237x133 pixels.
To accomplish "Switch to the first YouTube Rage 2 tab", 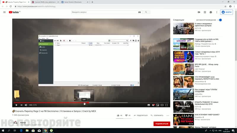I will click(16, 2).
